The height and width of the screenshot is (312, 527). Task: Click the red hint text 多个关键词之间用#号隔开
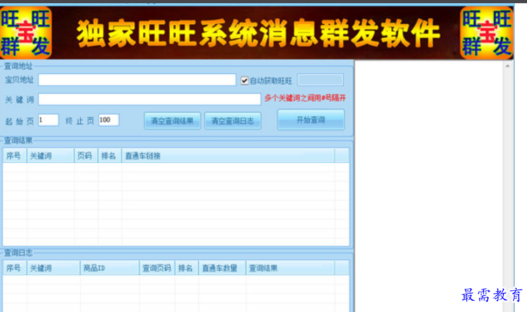tap(305, 98)
